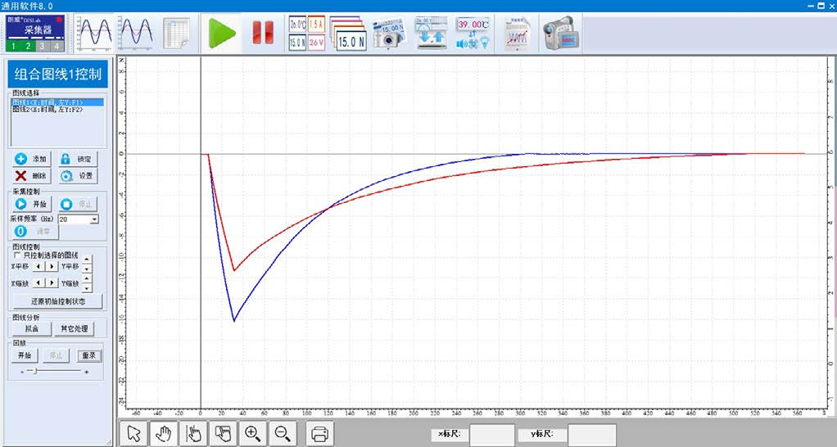The width and height of the screenshot is (837, 447).
Task: Click Y平移 up stepper arrow
Action: [88, 260]
